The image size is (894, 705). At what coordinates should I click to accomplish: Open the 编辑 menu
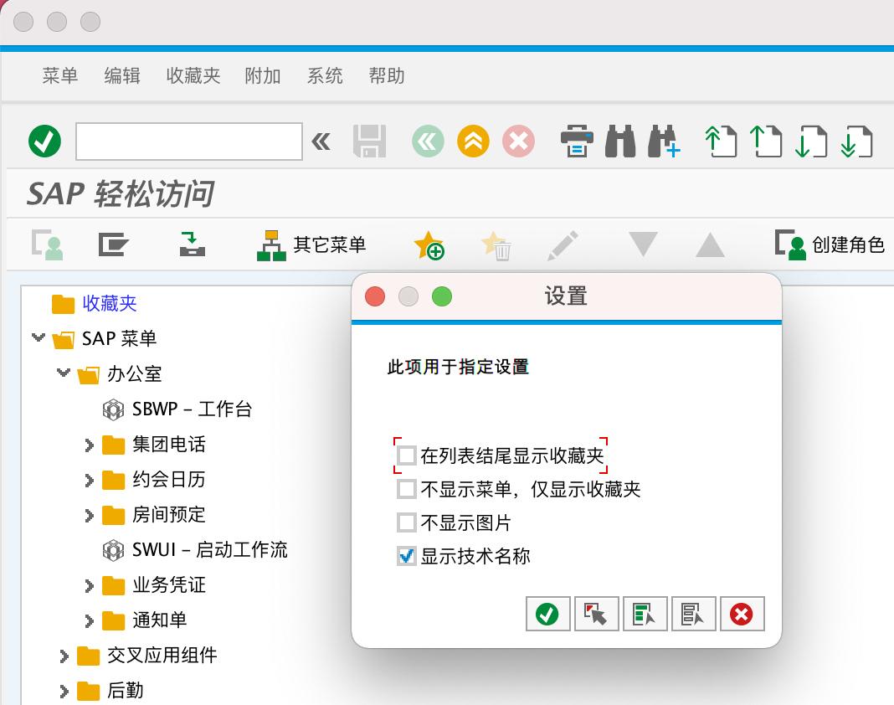(x=122, y=75)
